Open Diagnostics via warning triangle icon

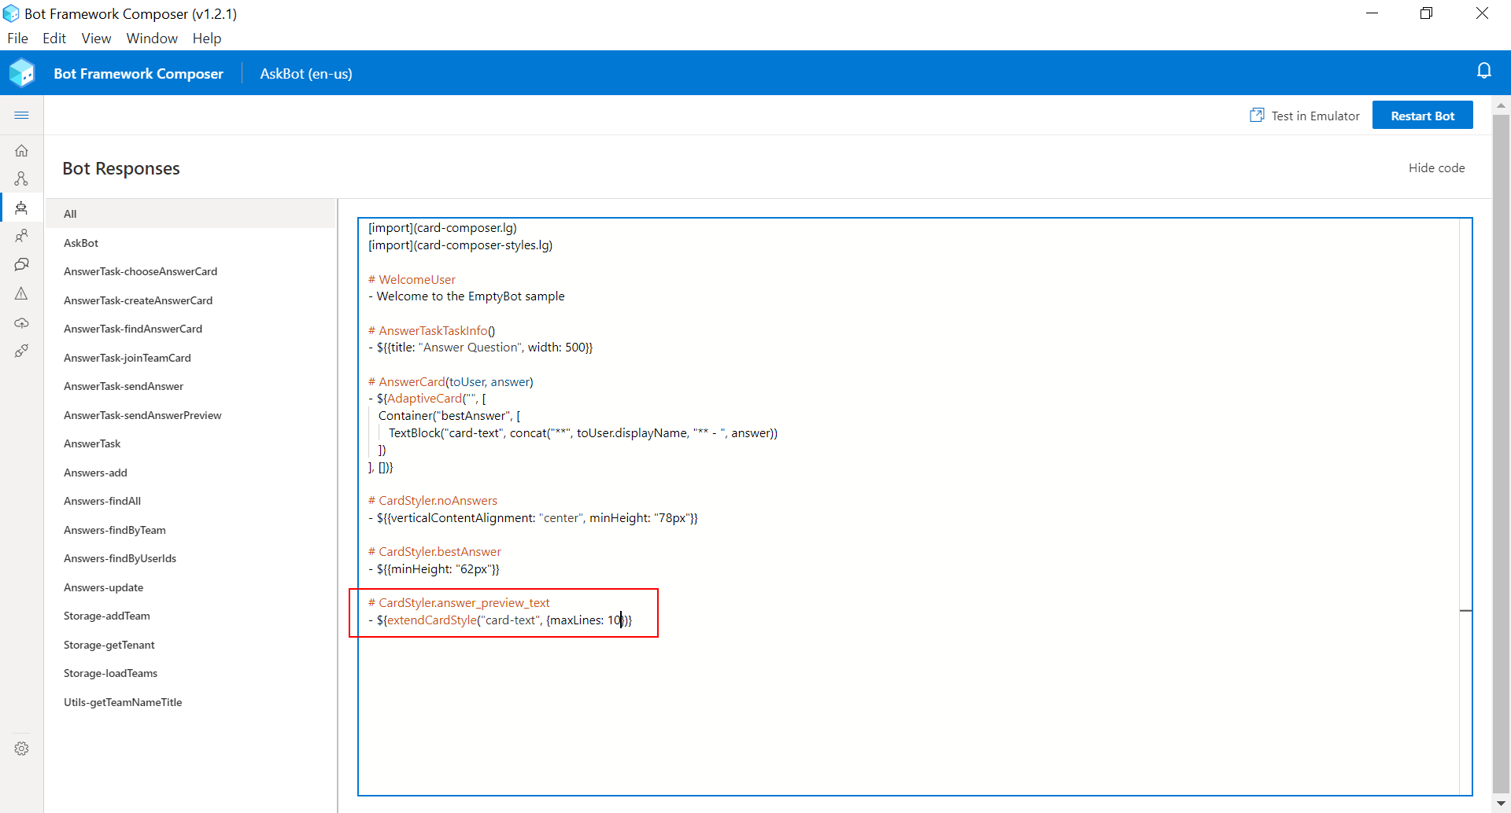click(x=21, y=293)
